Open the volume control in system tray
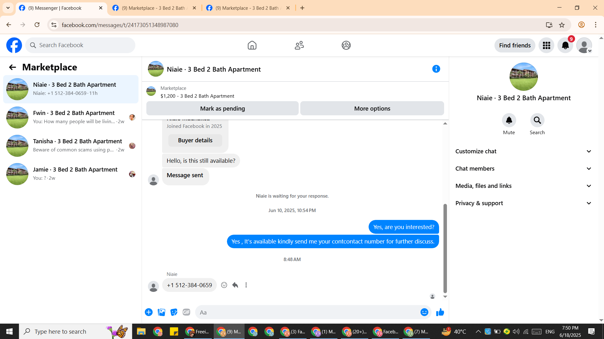This screenshot has width=604, height=339. (516, 331)
